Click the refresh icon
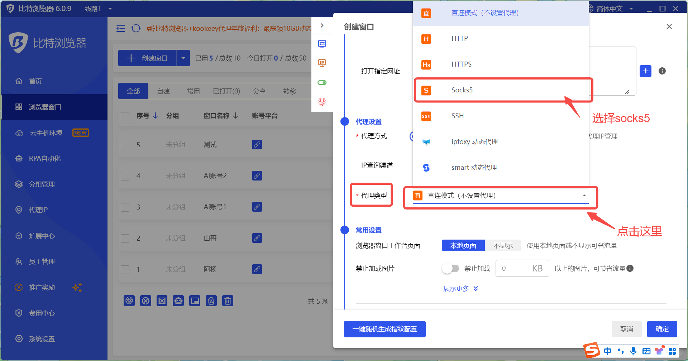 click(x=136, y=28)
